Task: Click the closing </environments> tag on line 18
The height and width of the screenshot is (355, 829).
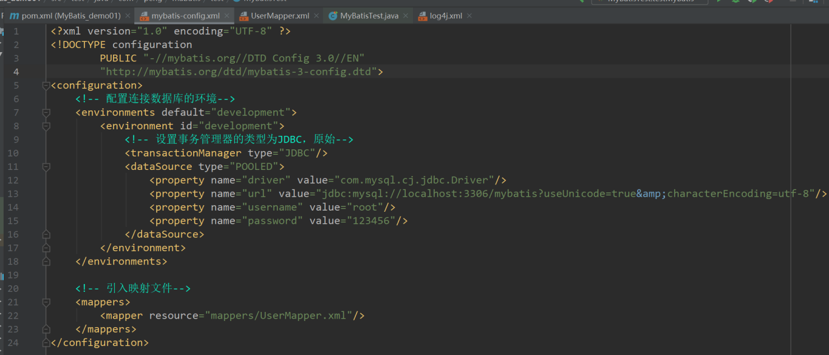Action: pyautogui.click(x=121, y=262)
